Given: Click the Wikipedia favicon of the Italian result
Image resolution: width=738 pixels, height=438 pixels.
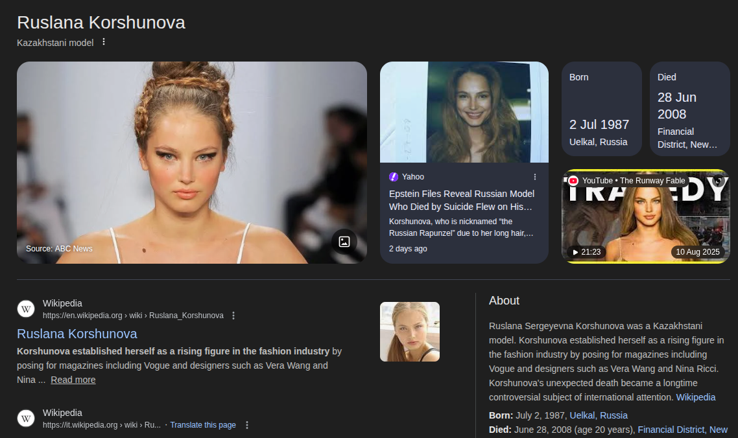Looking at the screenshot, I should (26, 419).
